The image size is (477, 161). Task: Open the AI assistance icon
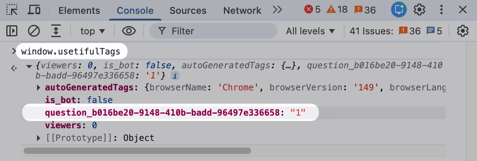pyautogui.click(x=399, y=10)
